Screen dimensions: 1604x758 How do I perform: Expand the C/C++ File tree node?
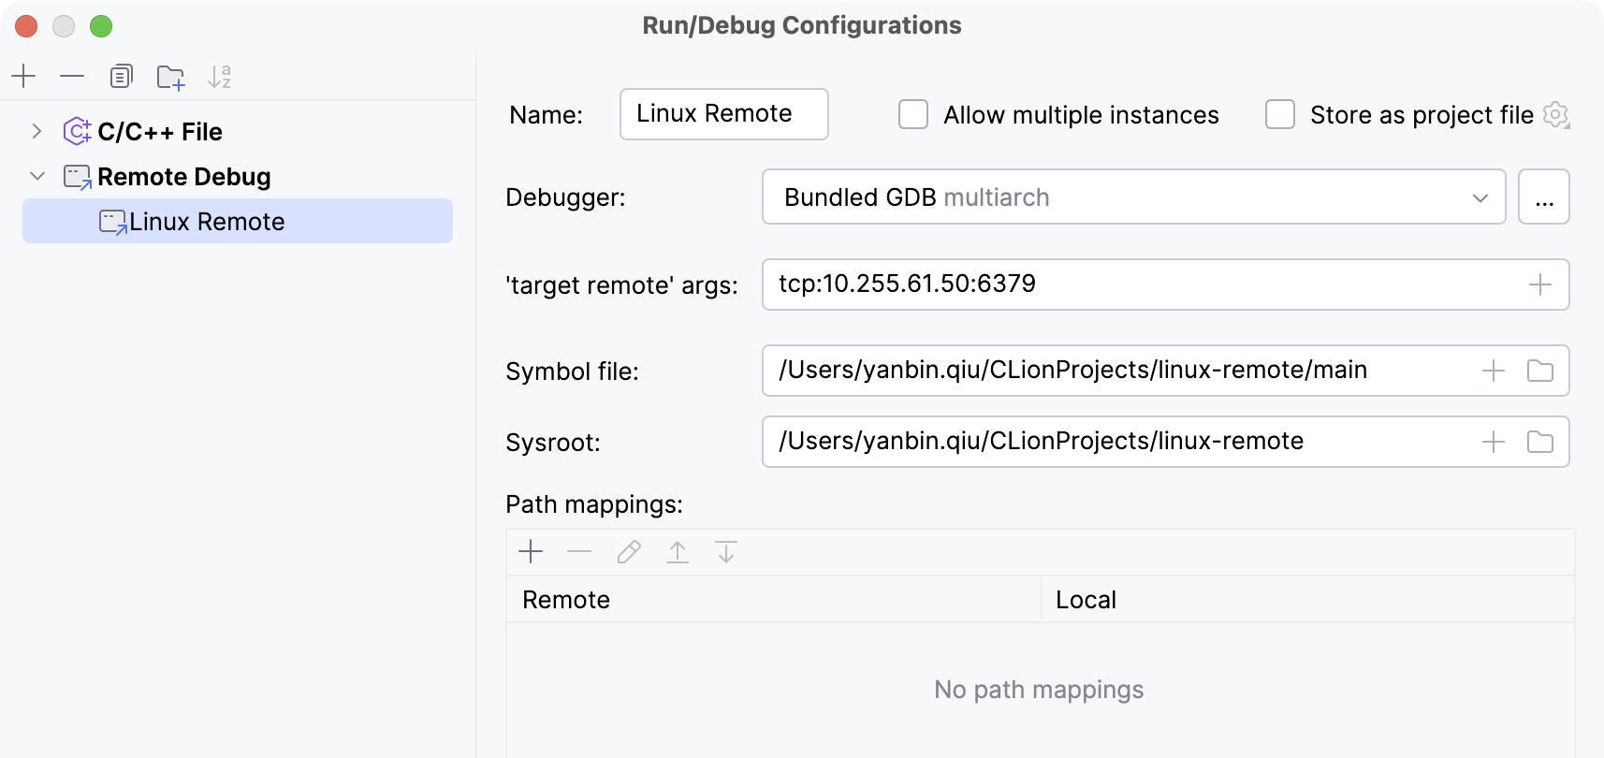coord(36,131)
